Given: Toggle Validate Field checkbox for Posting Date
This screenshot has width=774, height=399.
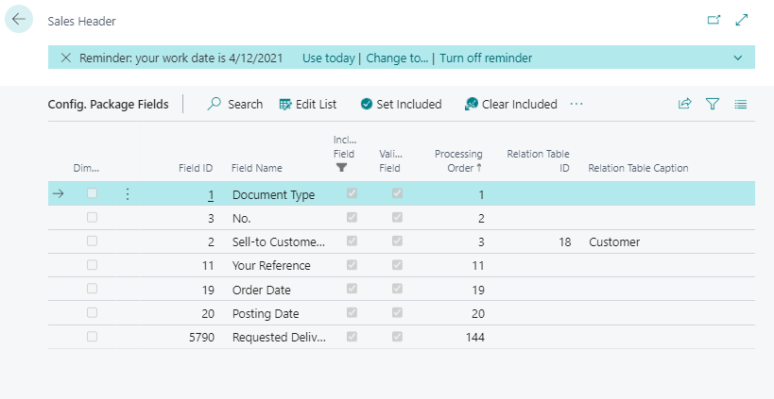Looking at the screenshot, I should pos(397,313).
